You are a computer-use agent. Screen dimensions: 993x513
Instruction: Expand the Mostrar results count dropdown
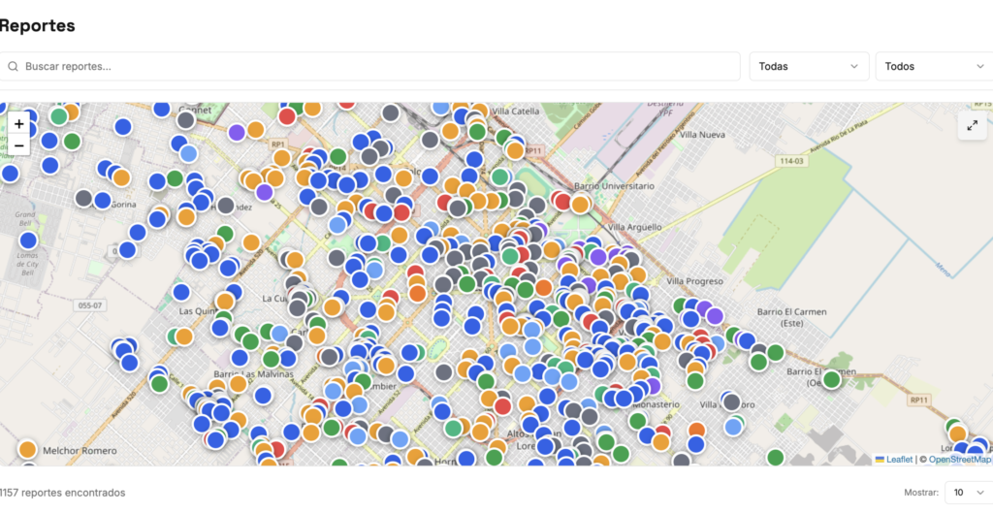(x=967, y=493)
